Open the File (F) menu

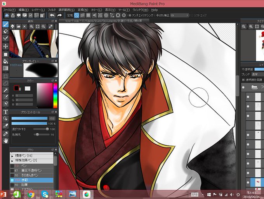9,10
